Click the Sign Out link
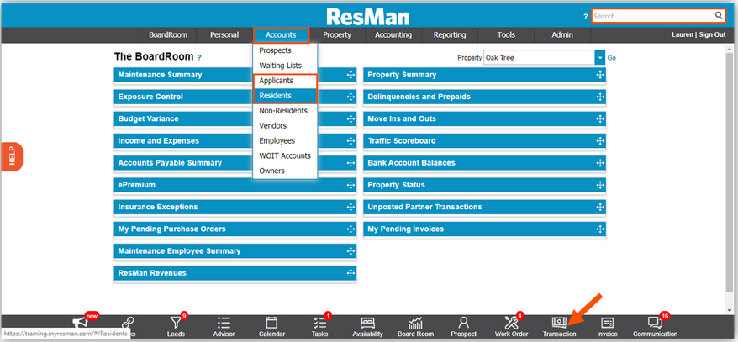The height and width of the screenshot is (342, 738). tap(712, 34)
